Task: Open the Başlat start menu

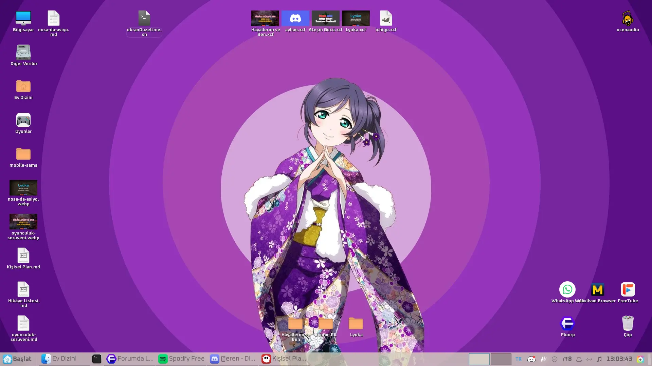Action: tap(18, 359)
